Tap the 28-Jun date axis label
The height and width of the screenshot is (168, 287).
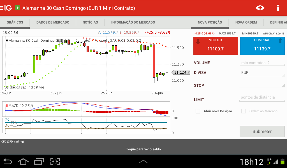pos(157,93)
